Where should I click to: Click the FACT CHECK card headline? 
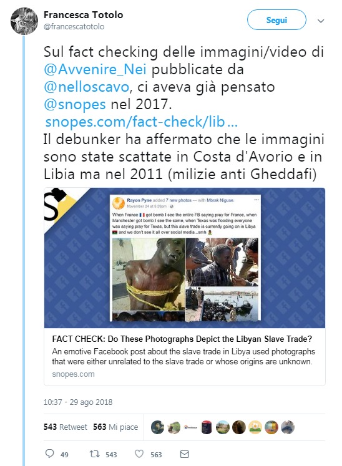click(182, 339)
